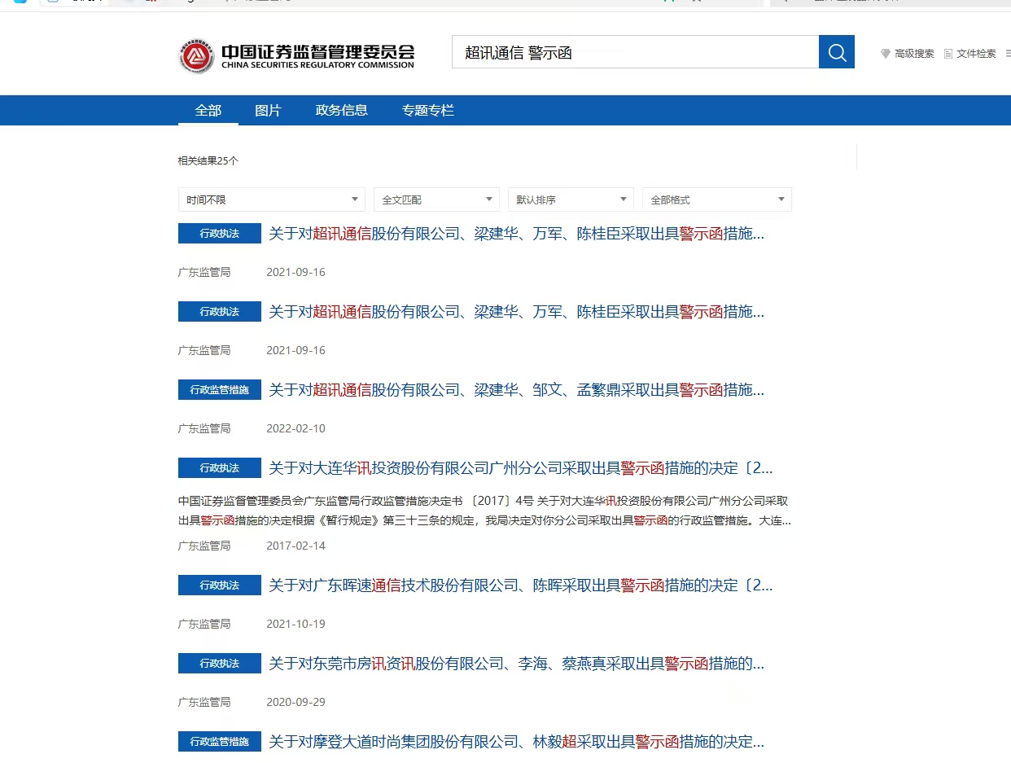Select the 专题专栏 tab
The height and width of the screenshot is (763, 1011).
pyautogui.click(x=428, y=110)
